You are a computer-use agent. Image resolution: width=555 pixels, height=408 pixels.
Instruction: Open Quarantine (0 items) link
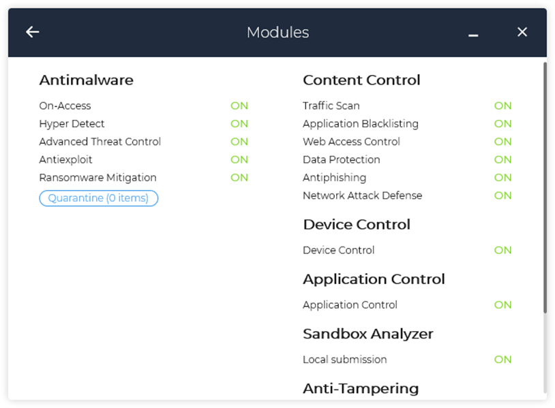point(99,198)
